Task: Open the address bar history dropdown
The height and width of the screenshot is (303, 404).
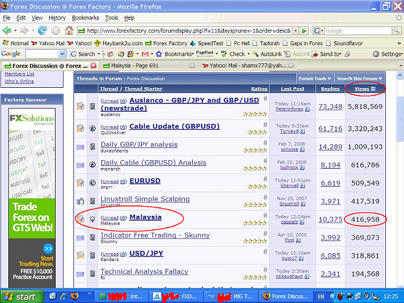Action: 296,31
